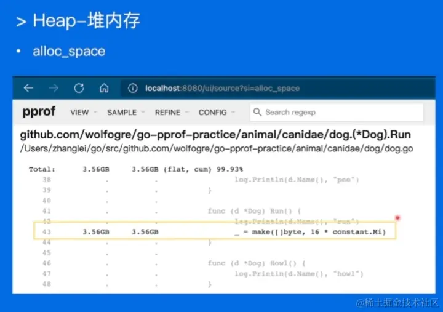Click line number 46
The image size is (443, 312).
point(47,263)
